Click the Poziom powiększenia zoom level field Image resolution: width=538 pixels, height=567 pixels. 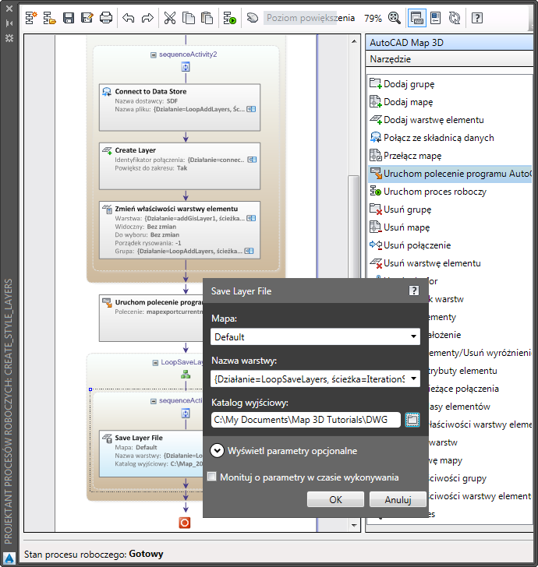pyautogui.click(x=310, y=18)
